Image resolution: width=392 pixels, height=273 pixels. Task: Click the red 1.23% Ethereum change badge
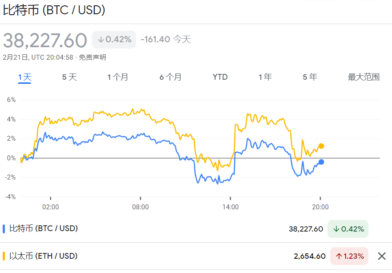point(349,256)
